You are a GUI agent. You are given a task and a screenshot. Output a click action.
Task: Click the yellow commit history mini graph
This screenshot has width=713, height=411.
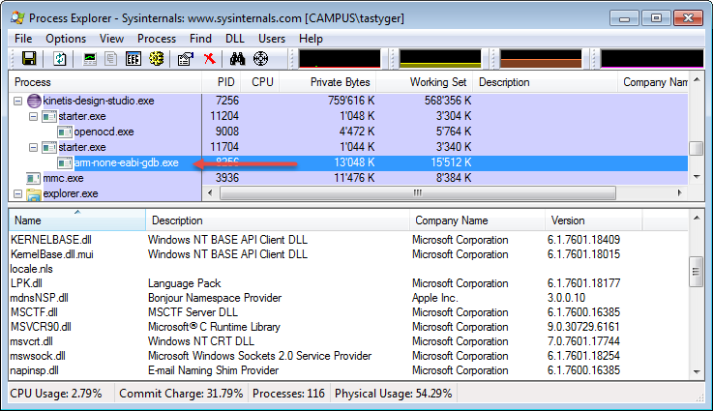440,59
